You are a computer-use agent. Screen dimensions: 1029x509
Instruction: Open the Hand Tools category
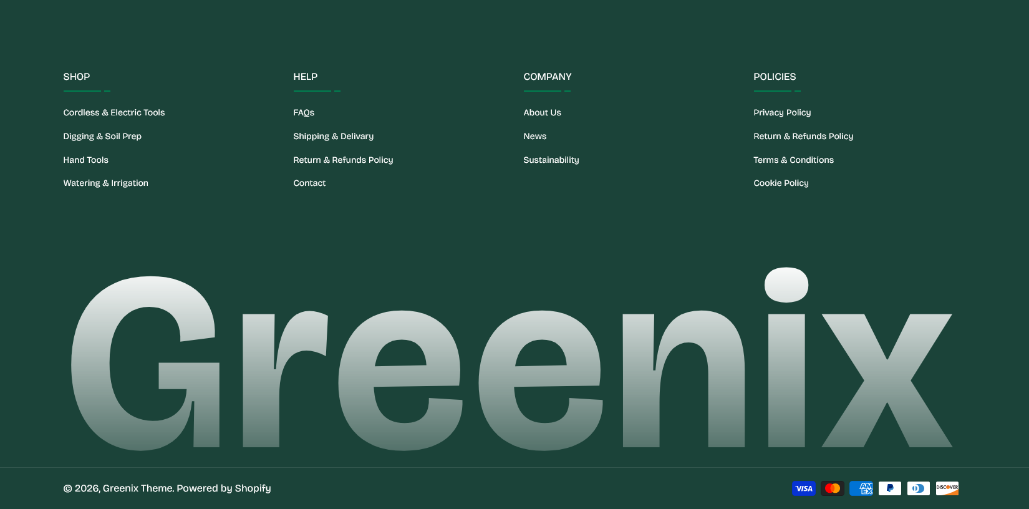click(86, 160)
